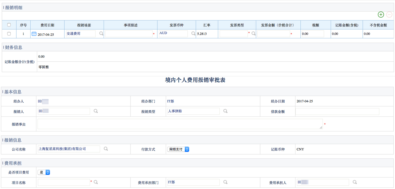Click the red remove row minus icon
The height and width of the screenshot is (189, 395).
click(389, 15)
